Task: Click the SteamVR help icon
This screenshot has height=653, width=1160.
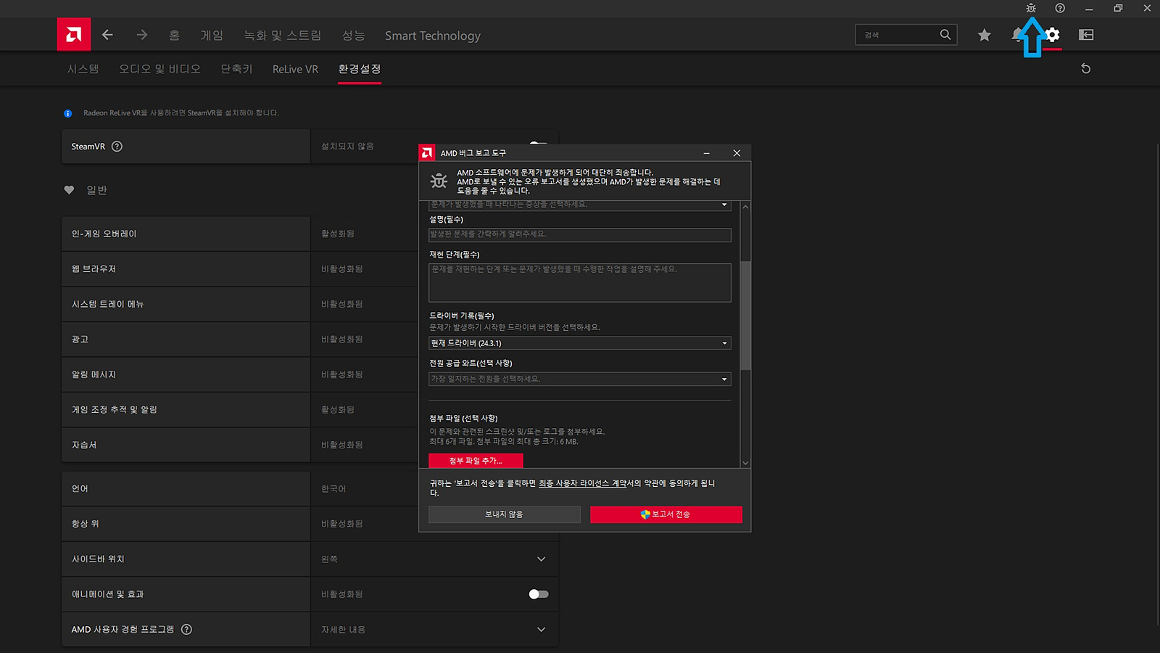Action: coord(117,147)
